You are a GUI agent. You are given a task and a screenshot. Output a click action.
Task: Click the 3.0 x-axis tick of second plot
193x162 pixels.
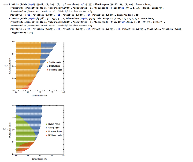pos(64,156)
